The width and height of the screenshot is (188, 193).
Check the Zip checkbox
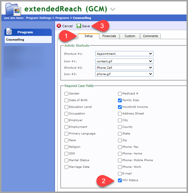click(x=120, y=140)
